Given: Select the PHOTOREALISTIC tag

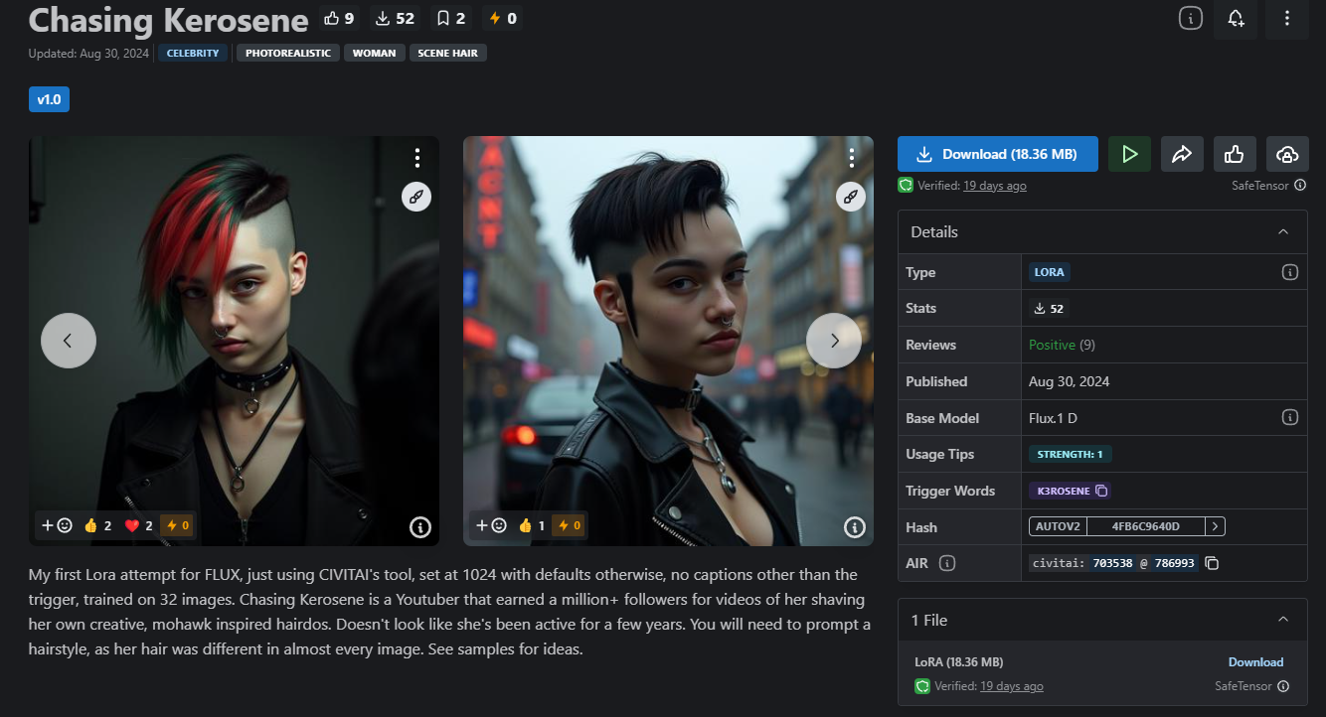Looking at the screenshot, I should click(x=288, y=53).
